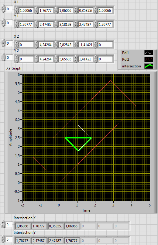Edit first X 1 element 1,06066

(26, 10)
